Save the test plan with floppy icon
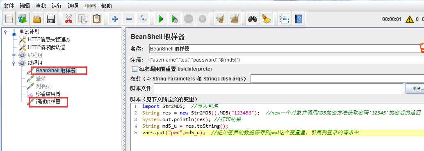Image resolution: width=424 pixels, height=151 pixels. pos(51,19)
